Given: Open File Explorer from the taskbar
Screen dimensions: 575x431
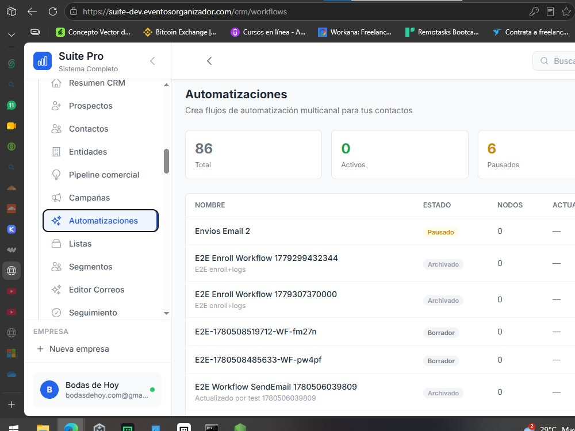Looking at the screenshot, I should pos(43,428).
